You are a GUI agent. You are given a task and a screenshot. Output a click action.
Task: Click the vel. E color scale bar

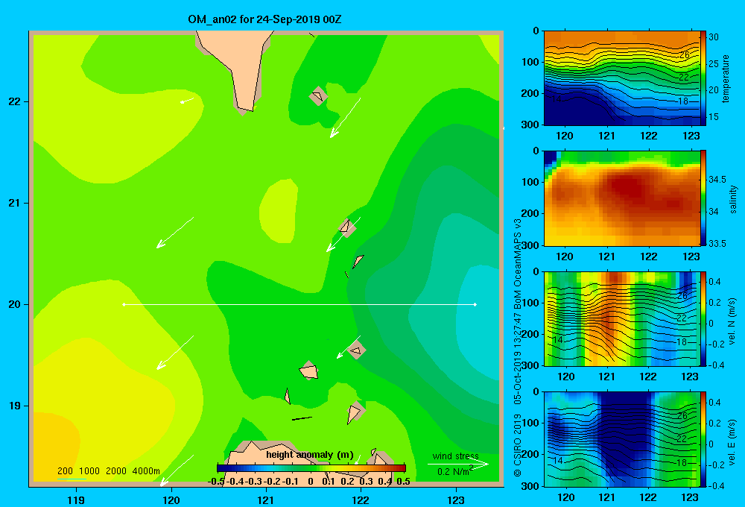(703, 439)
